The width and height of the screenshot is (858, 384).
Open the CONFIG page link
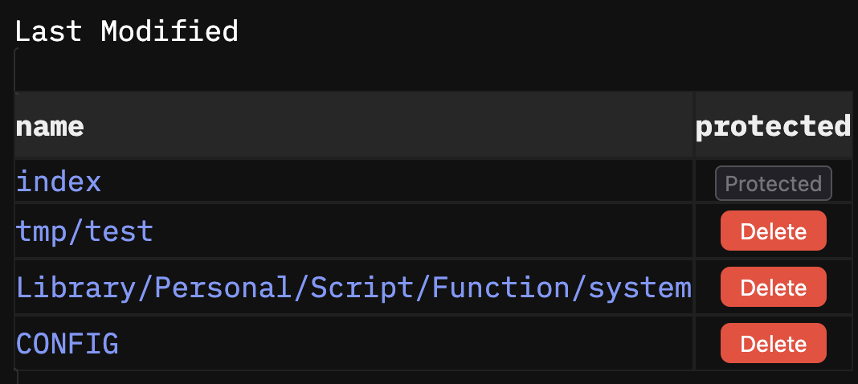coord(67,344)
